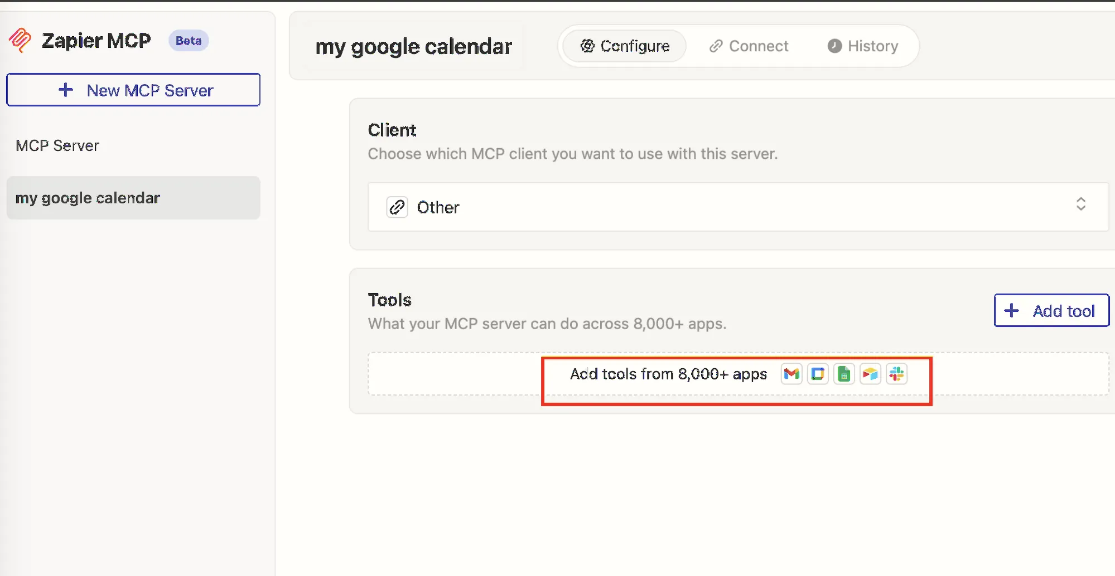Image resolution: width=1115 pixels, height=576 pixels.
Task: Click the Client description text about MCP client
Action: [573, 154]
